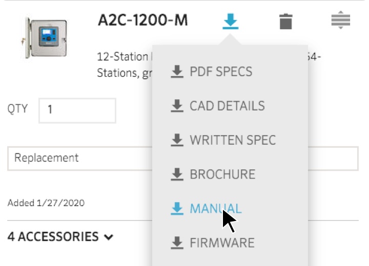The width and height of the screenshot is (369, 266).
Task: Open the controller product thumbnail image
Action: pyautogui.click(x=46, y=37)
